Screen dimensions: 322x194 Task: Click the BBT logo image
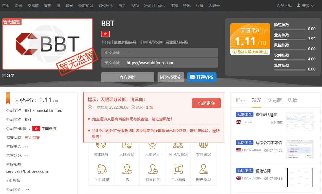(48, 44)
